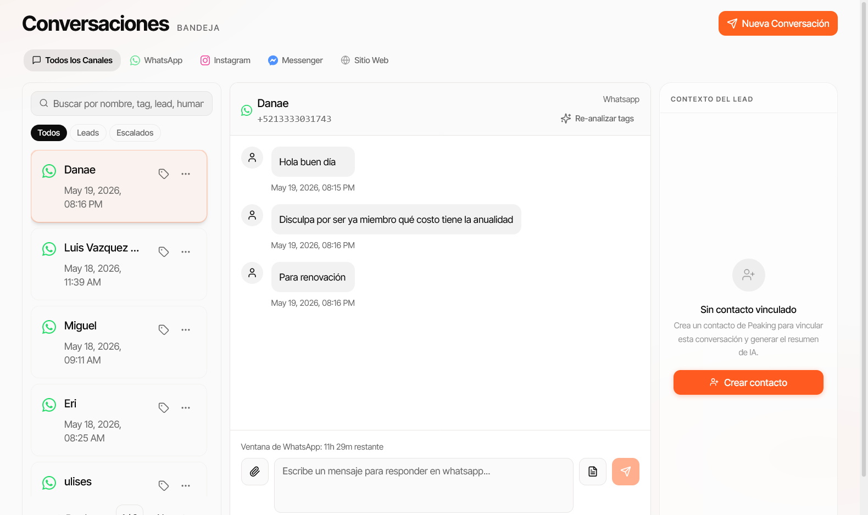Screen dimensions: 868x515
Task: Select the Todos los Canales tab
Action: (72, 60)
